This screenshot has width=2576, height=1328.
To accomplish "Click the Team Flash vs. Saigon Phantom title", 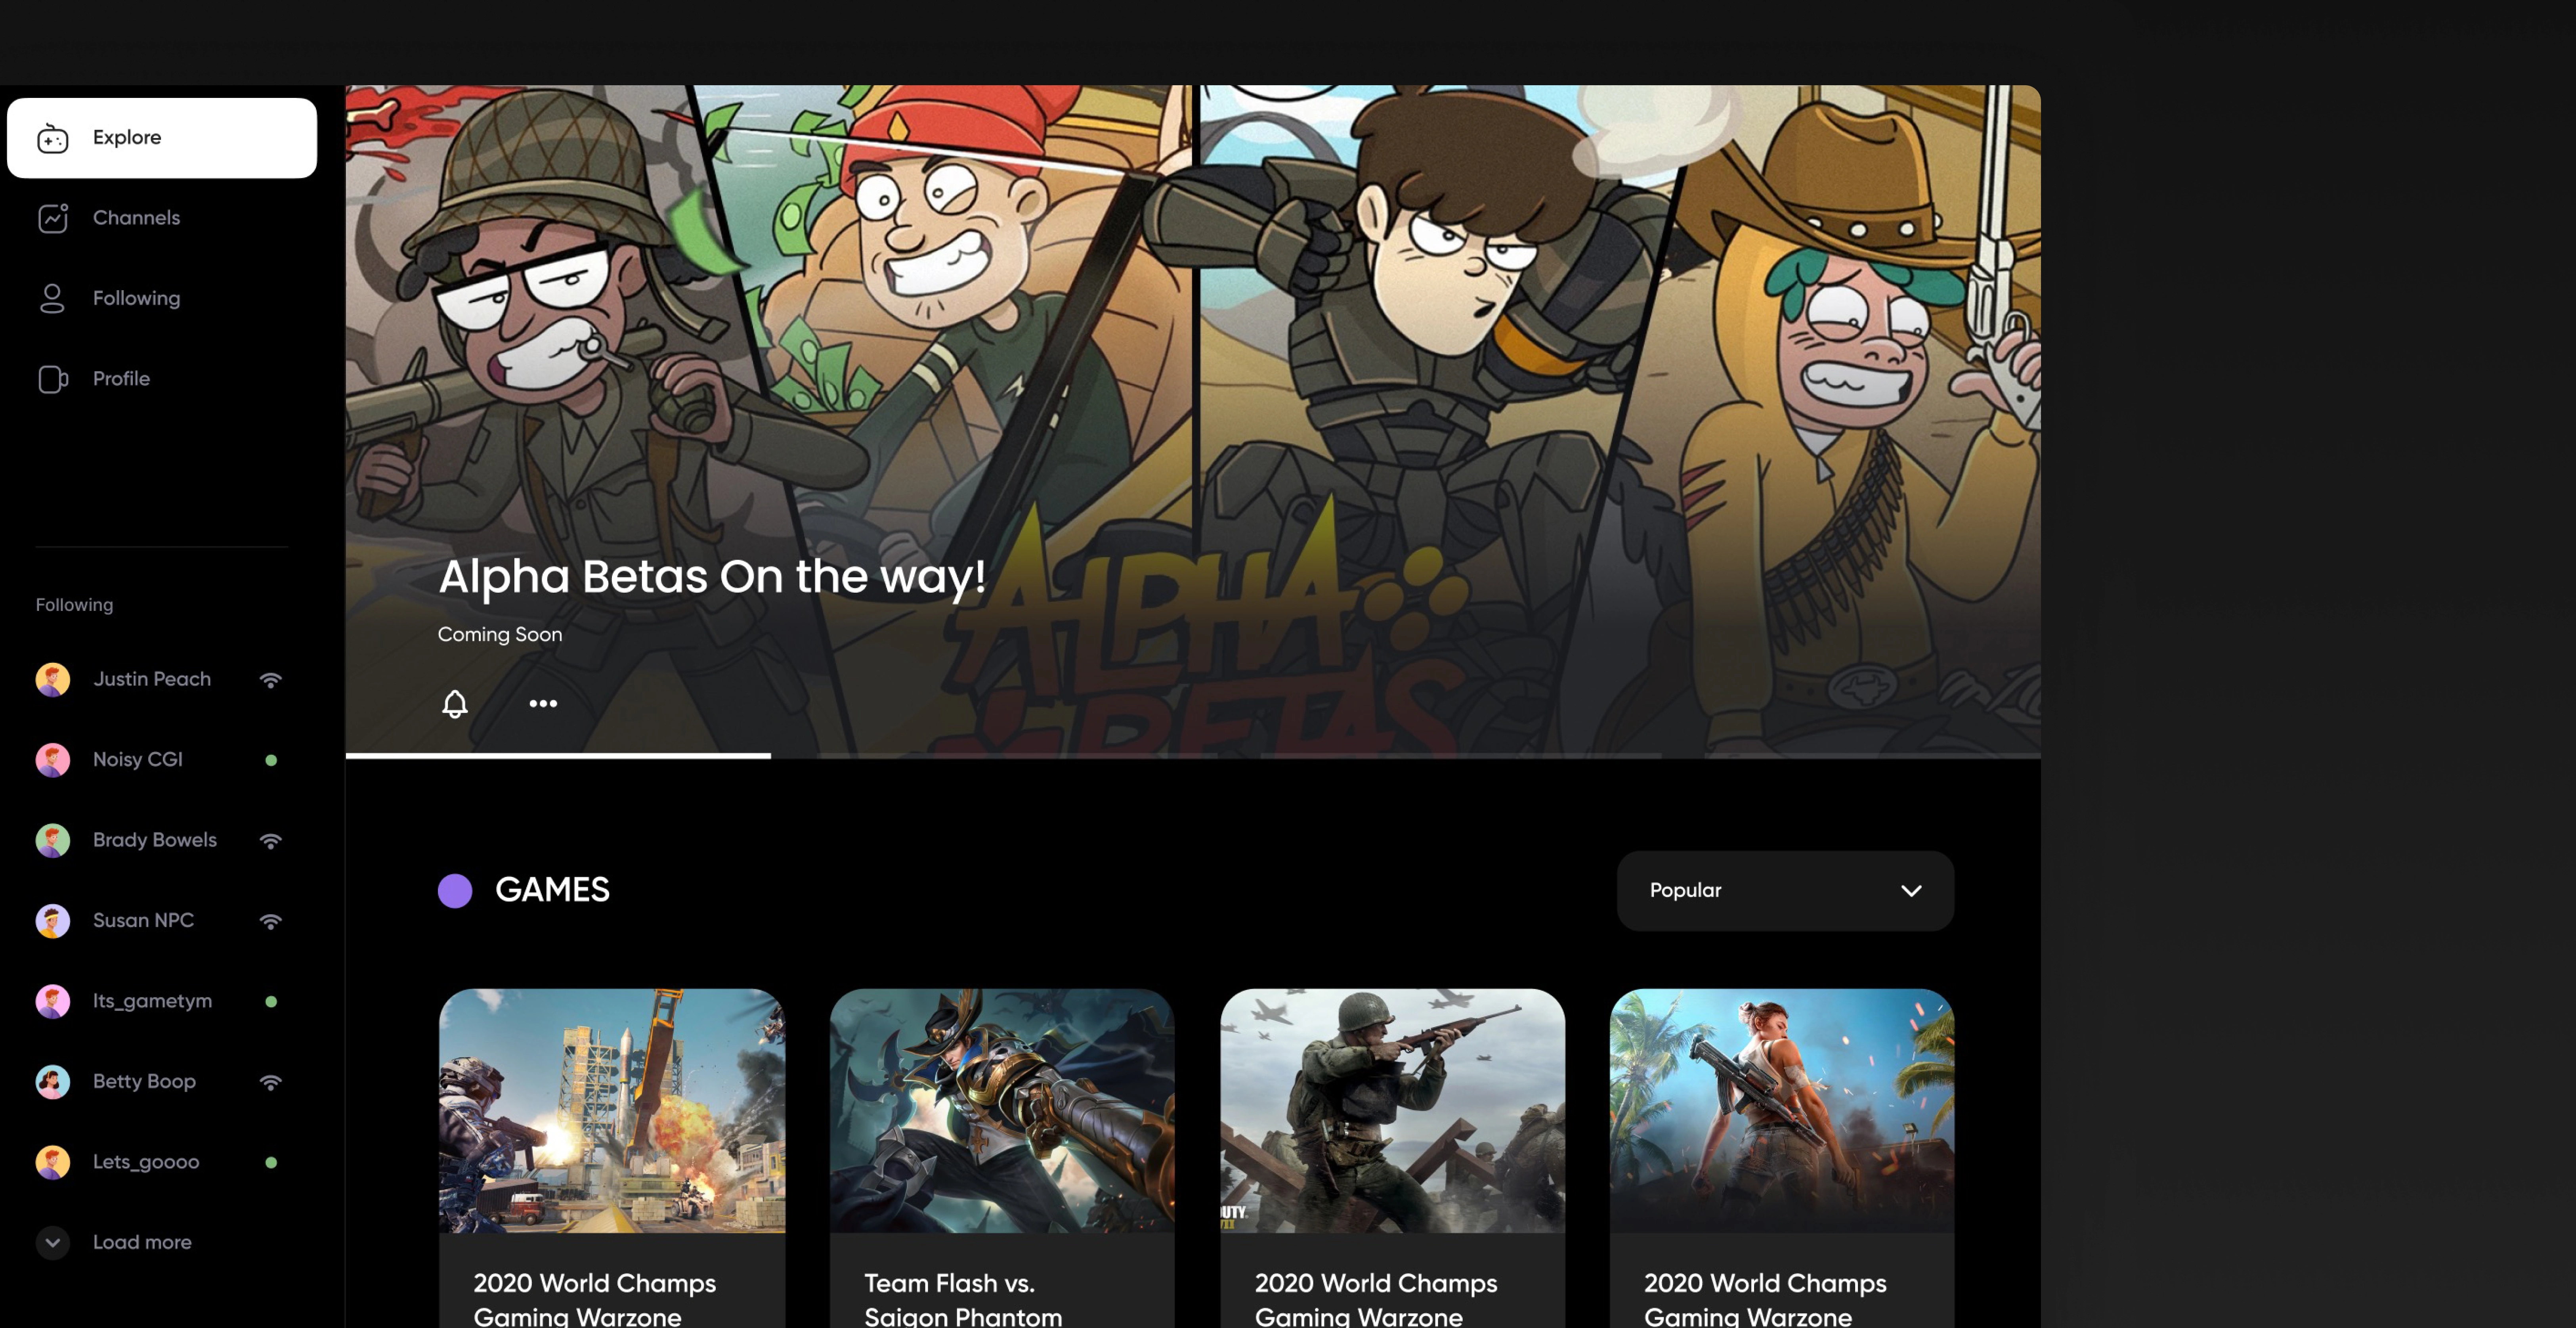I will (963, 1299).
